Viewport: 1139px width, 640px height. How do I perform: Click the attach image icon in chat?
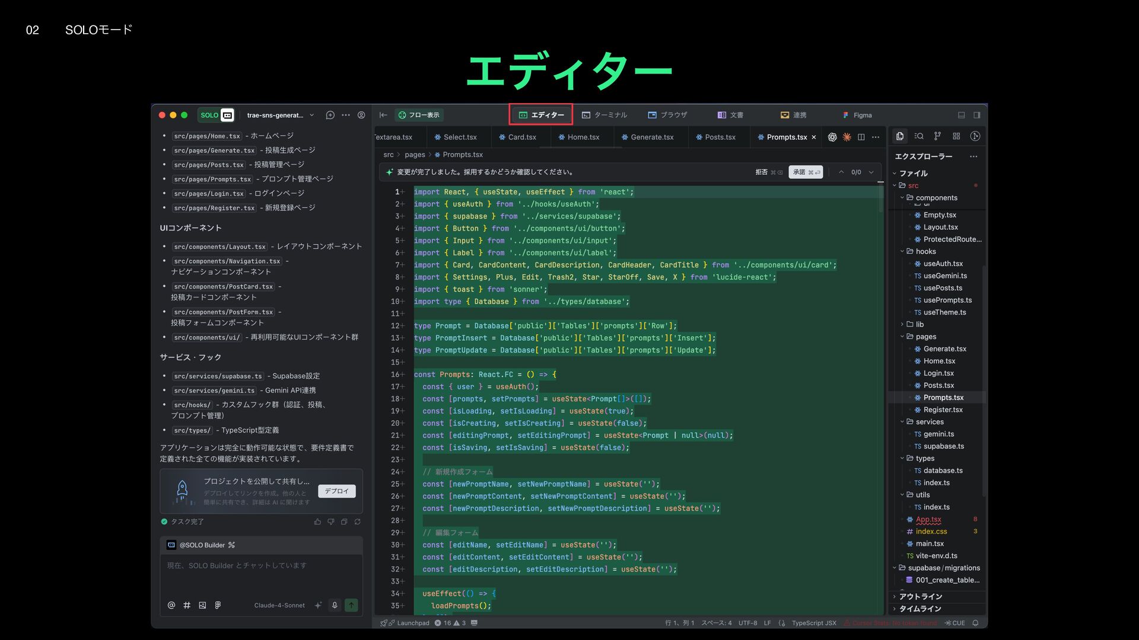pos(202,605)
